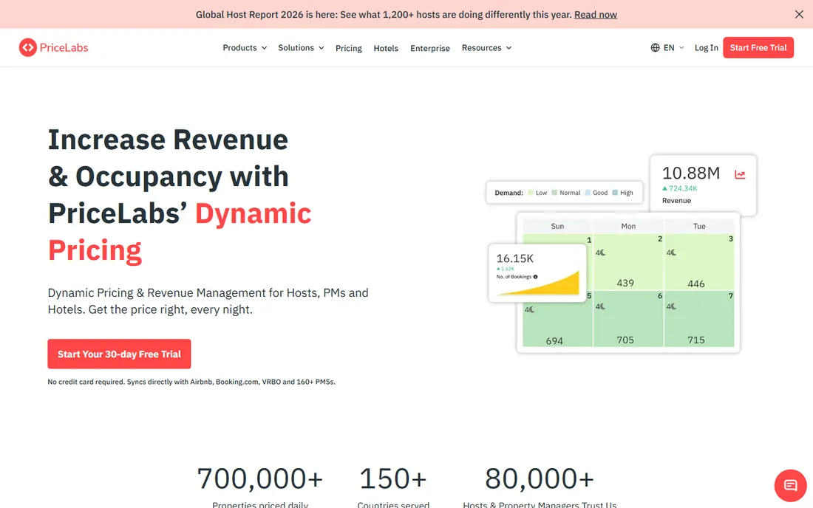
Task: Click the Tue column header
Action: [699, 226]
